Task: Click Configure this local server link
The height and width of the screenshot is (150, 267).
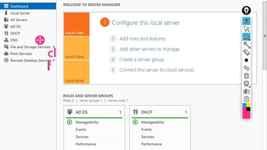Action: pyautogui.click(x=146, y=22)
